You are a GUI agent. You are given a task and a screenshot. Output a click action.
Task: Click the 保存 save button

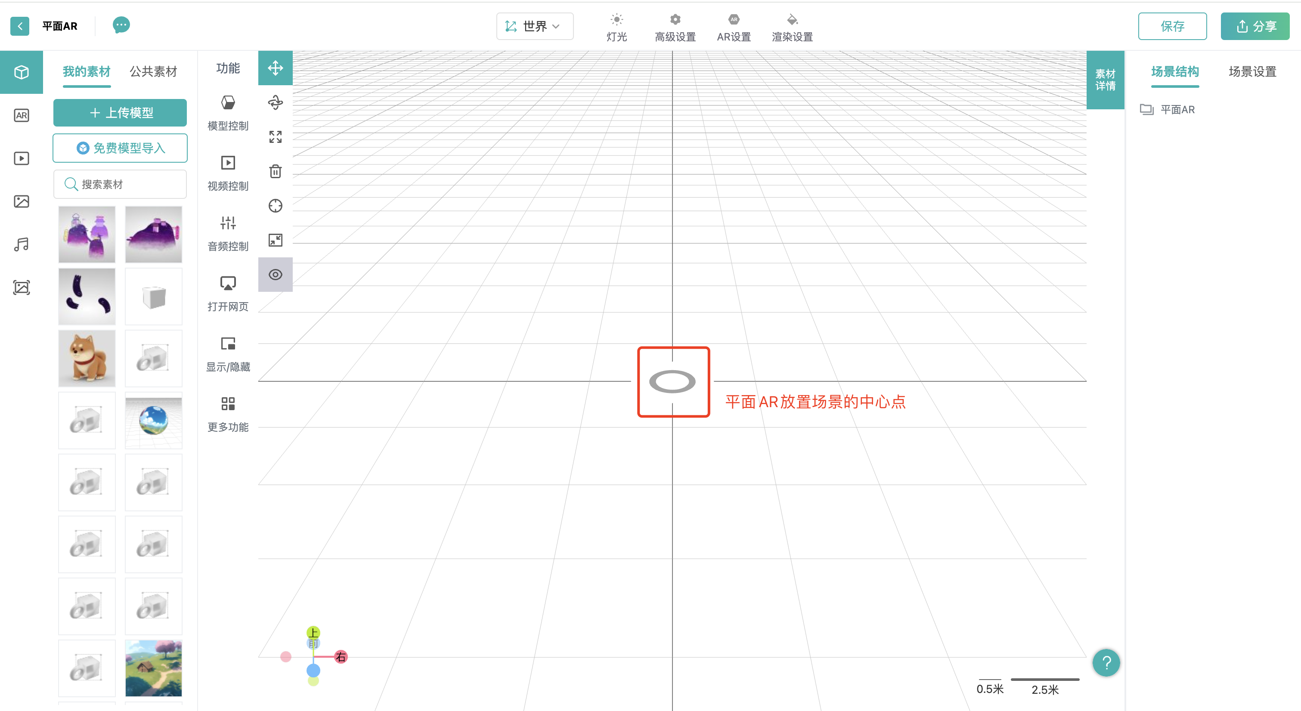(x=1172, y=26)
